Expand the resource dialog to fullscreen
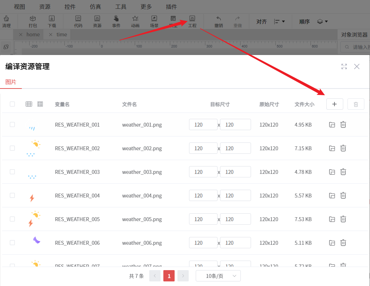Image resolution: width=370 pixels, height=286 pixels. [344, 67]
